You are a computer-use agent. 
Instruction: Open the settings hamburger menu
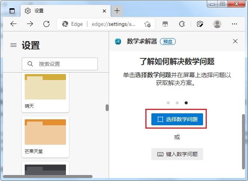coord(13,45)
